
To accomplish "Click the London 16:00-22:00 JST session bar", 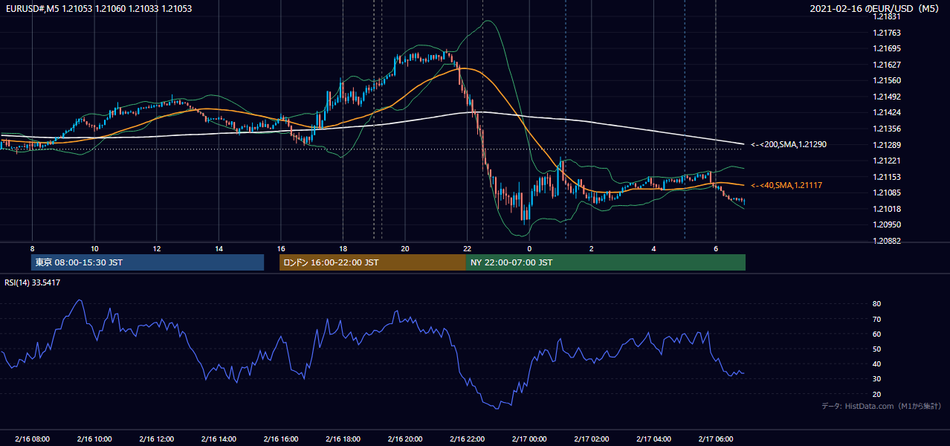I will click(372, 262).
